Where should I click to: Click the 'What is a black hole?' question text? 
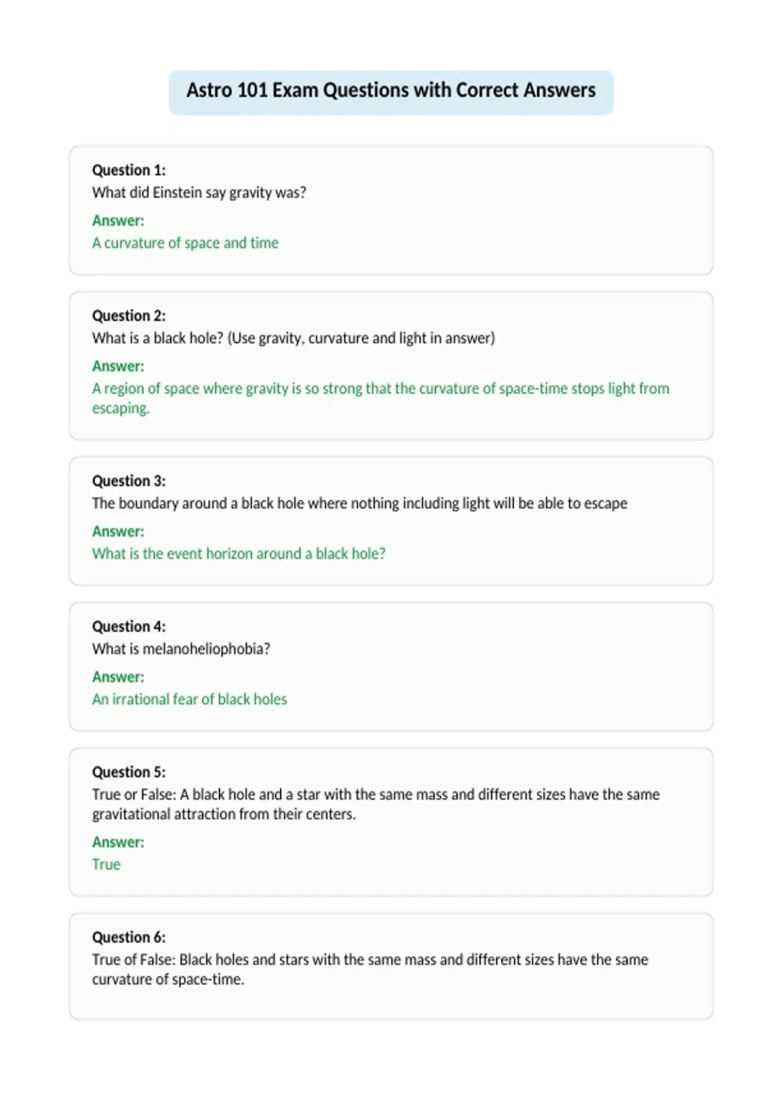point(293,338)
